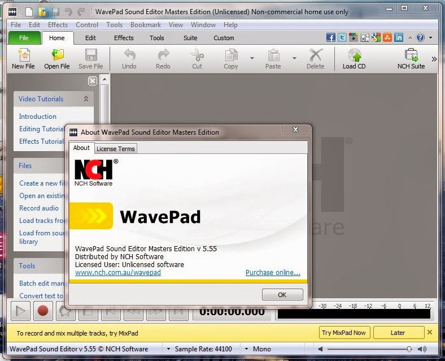Collapse the ribbon with the up caret
445x361 pixels.
click(x=410, y=37)
